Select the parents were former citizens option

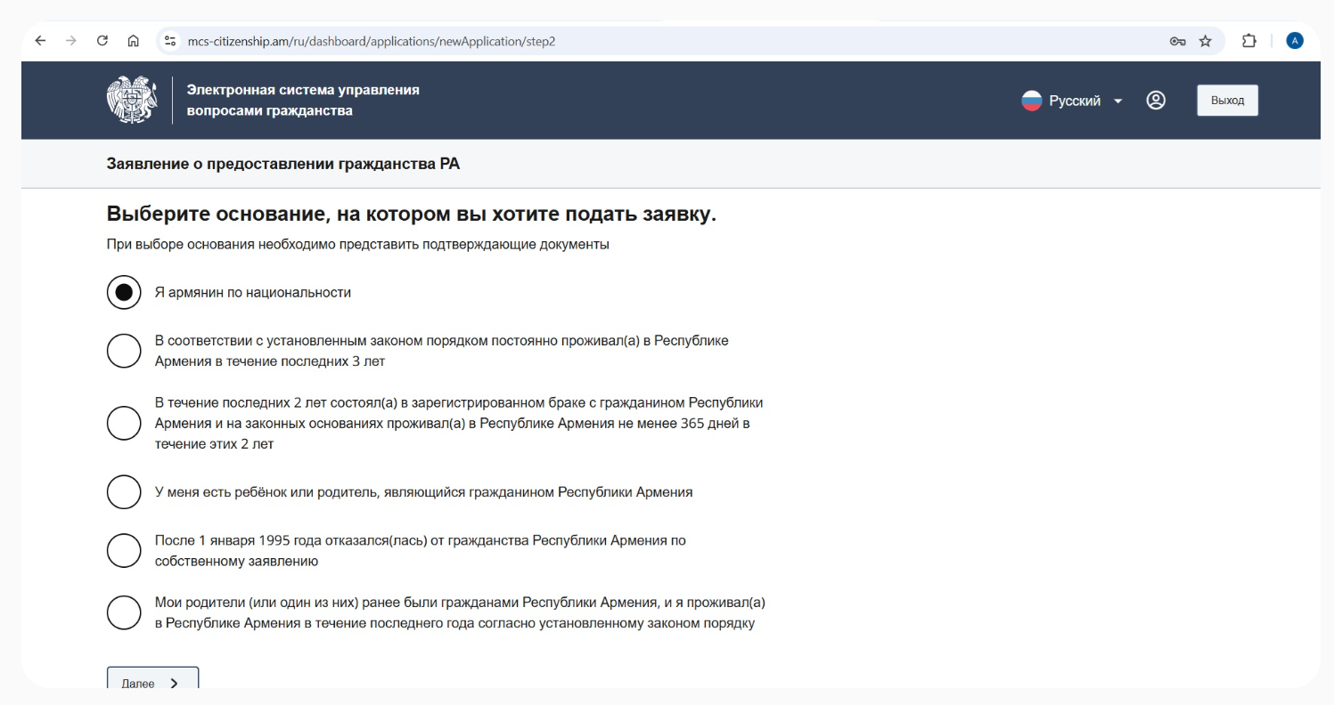point(124,612)
